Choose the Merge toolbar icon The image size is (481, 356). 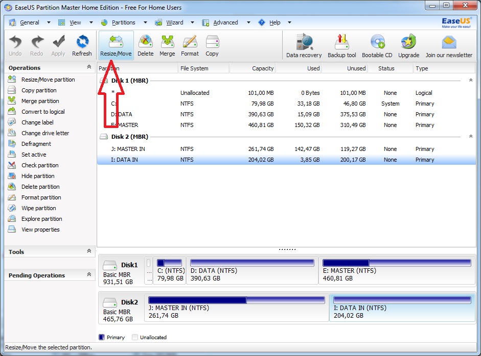tap(167, 45)
